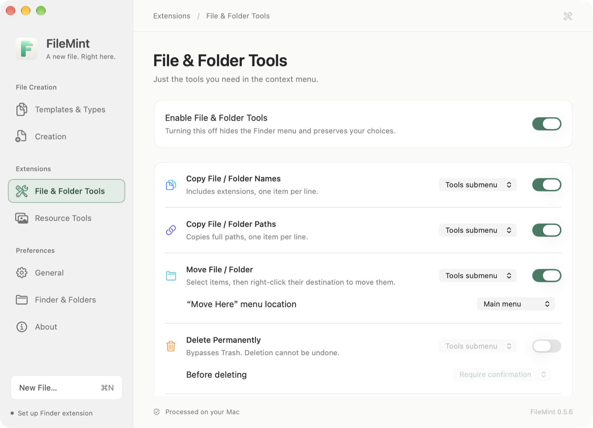This screenshot has width=593, height=428.
Task: Click the Preferences section header
Action: [35, 251]
